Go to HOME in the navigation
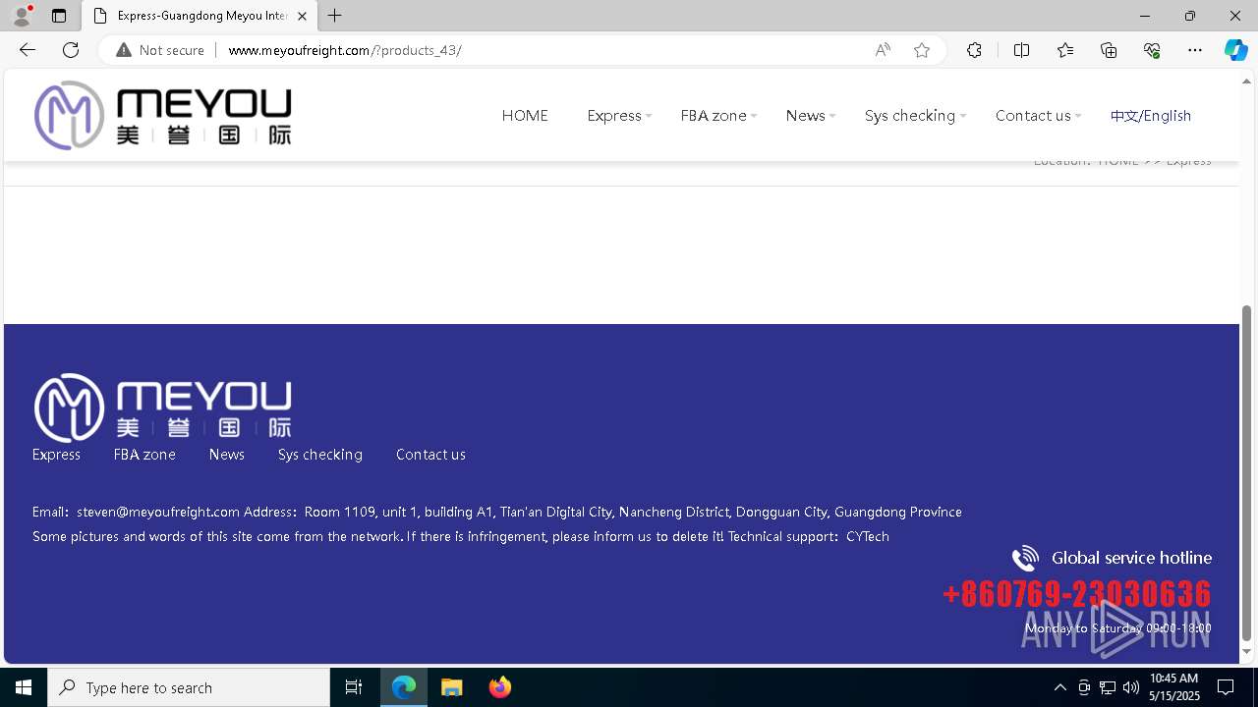1258x707 pixels. coord(525,115)
